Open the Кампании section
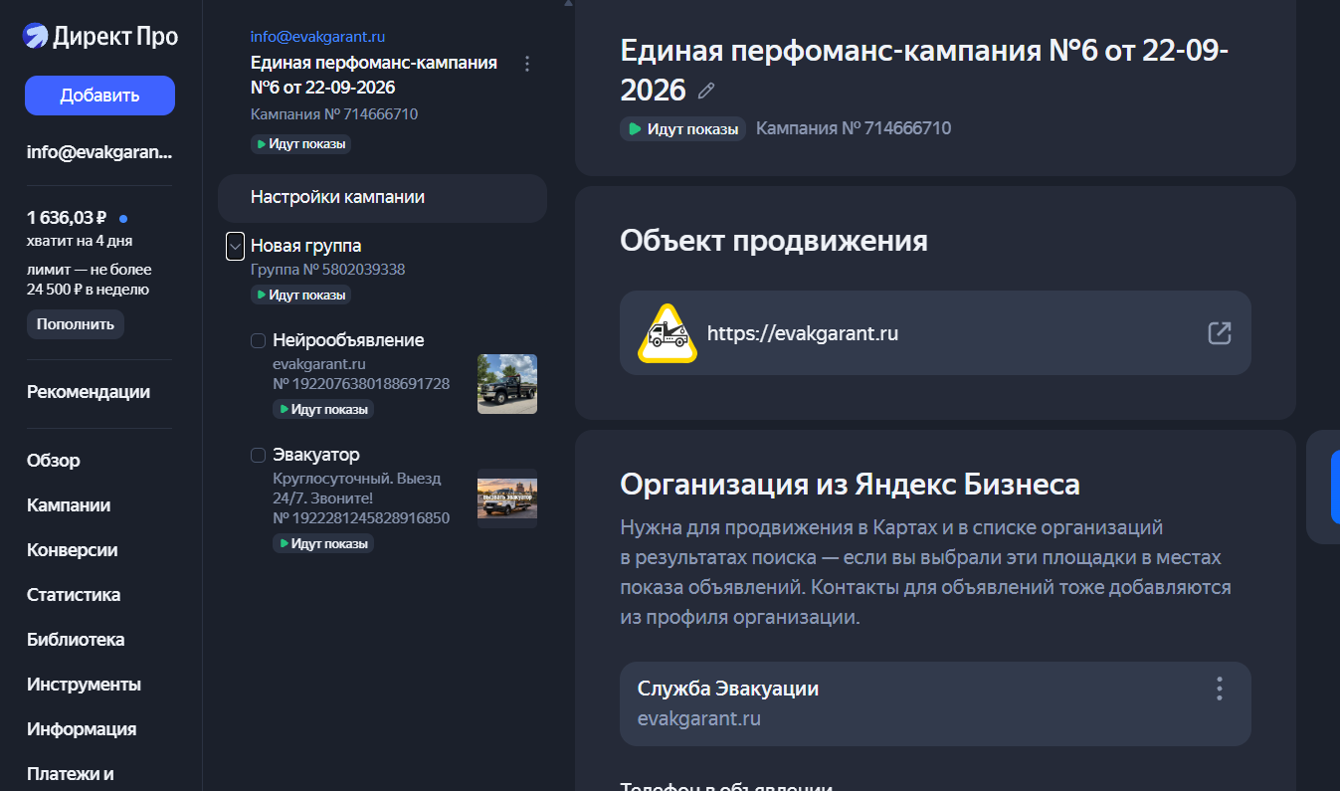Image resolution: width=1340 pixels, height=791 pixels. pos(69,505)
